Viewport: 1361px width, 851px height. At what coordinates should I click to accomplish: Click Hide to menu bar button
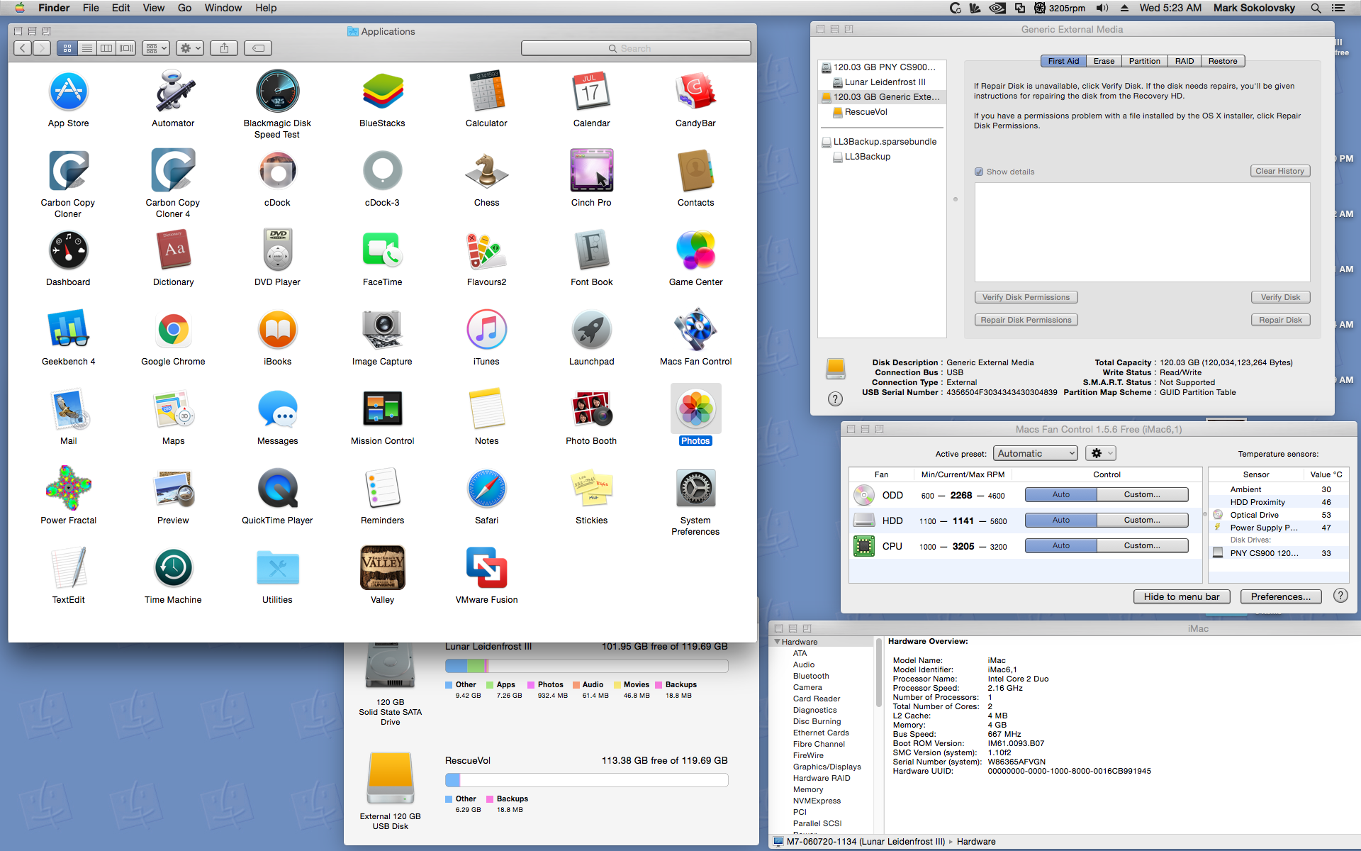pyautogui.click(x=1181, y=597)
